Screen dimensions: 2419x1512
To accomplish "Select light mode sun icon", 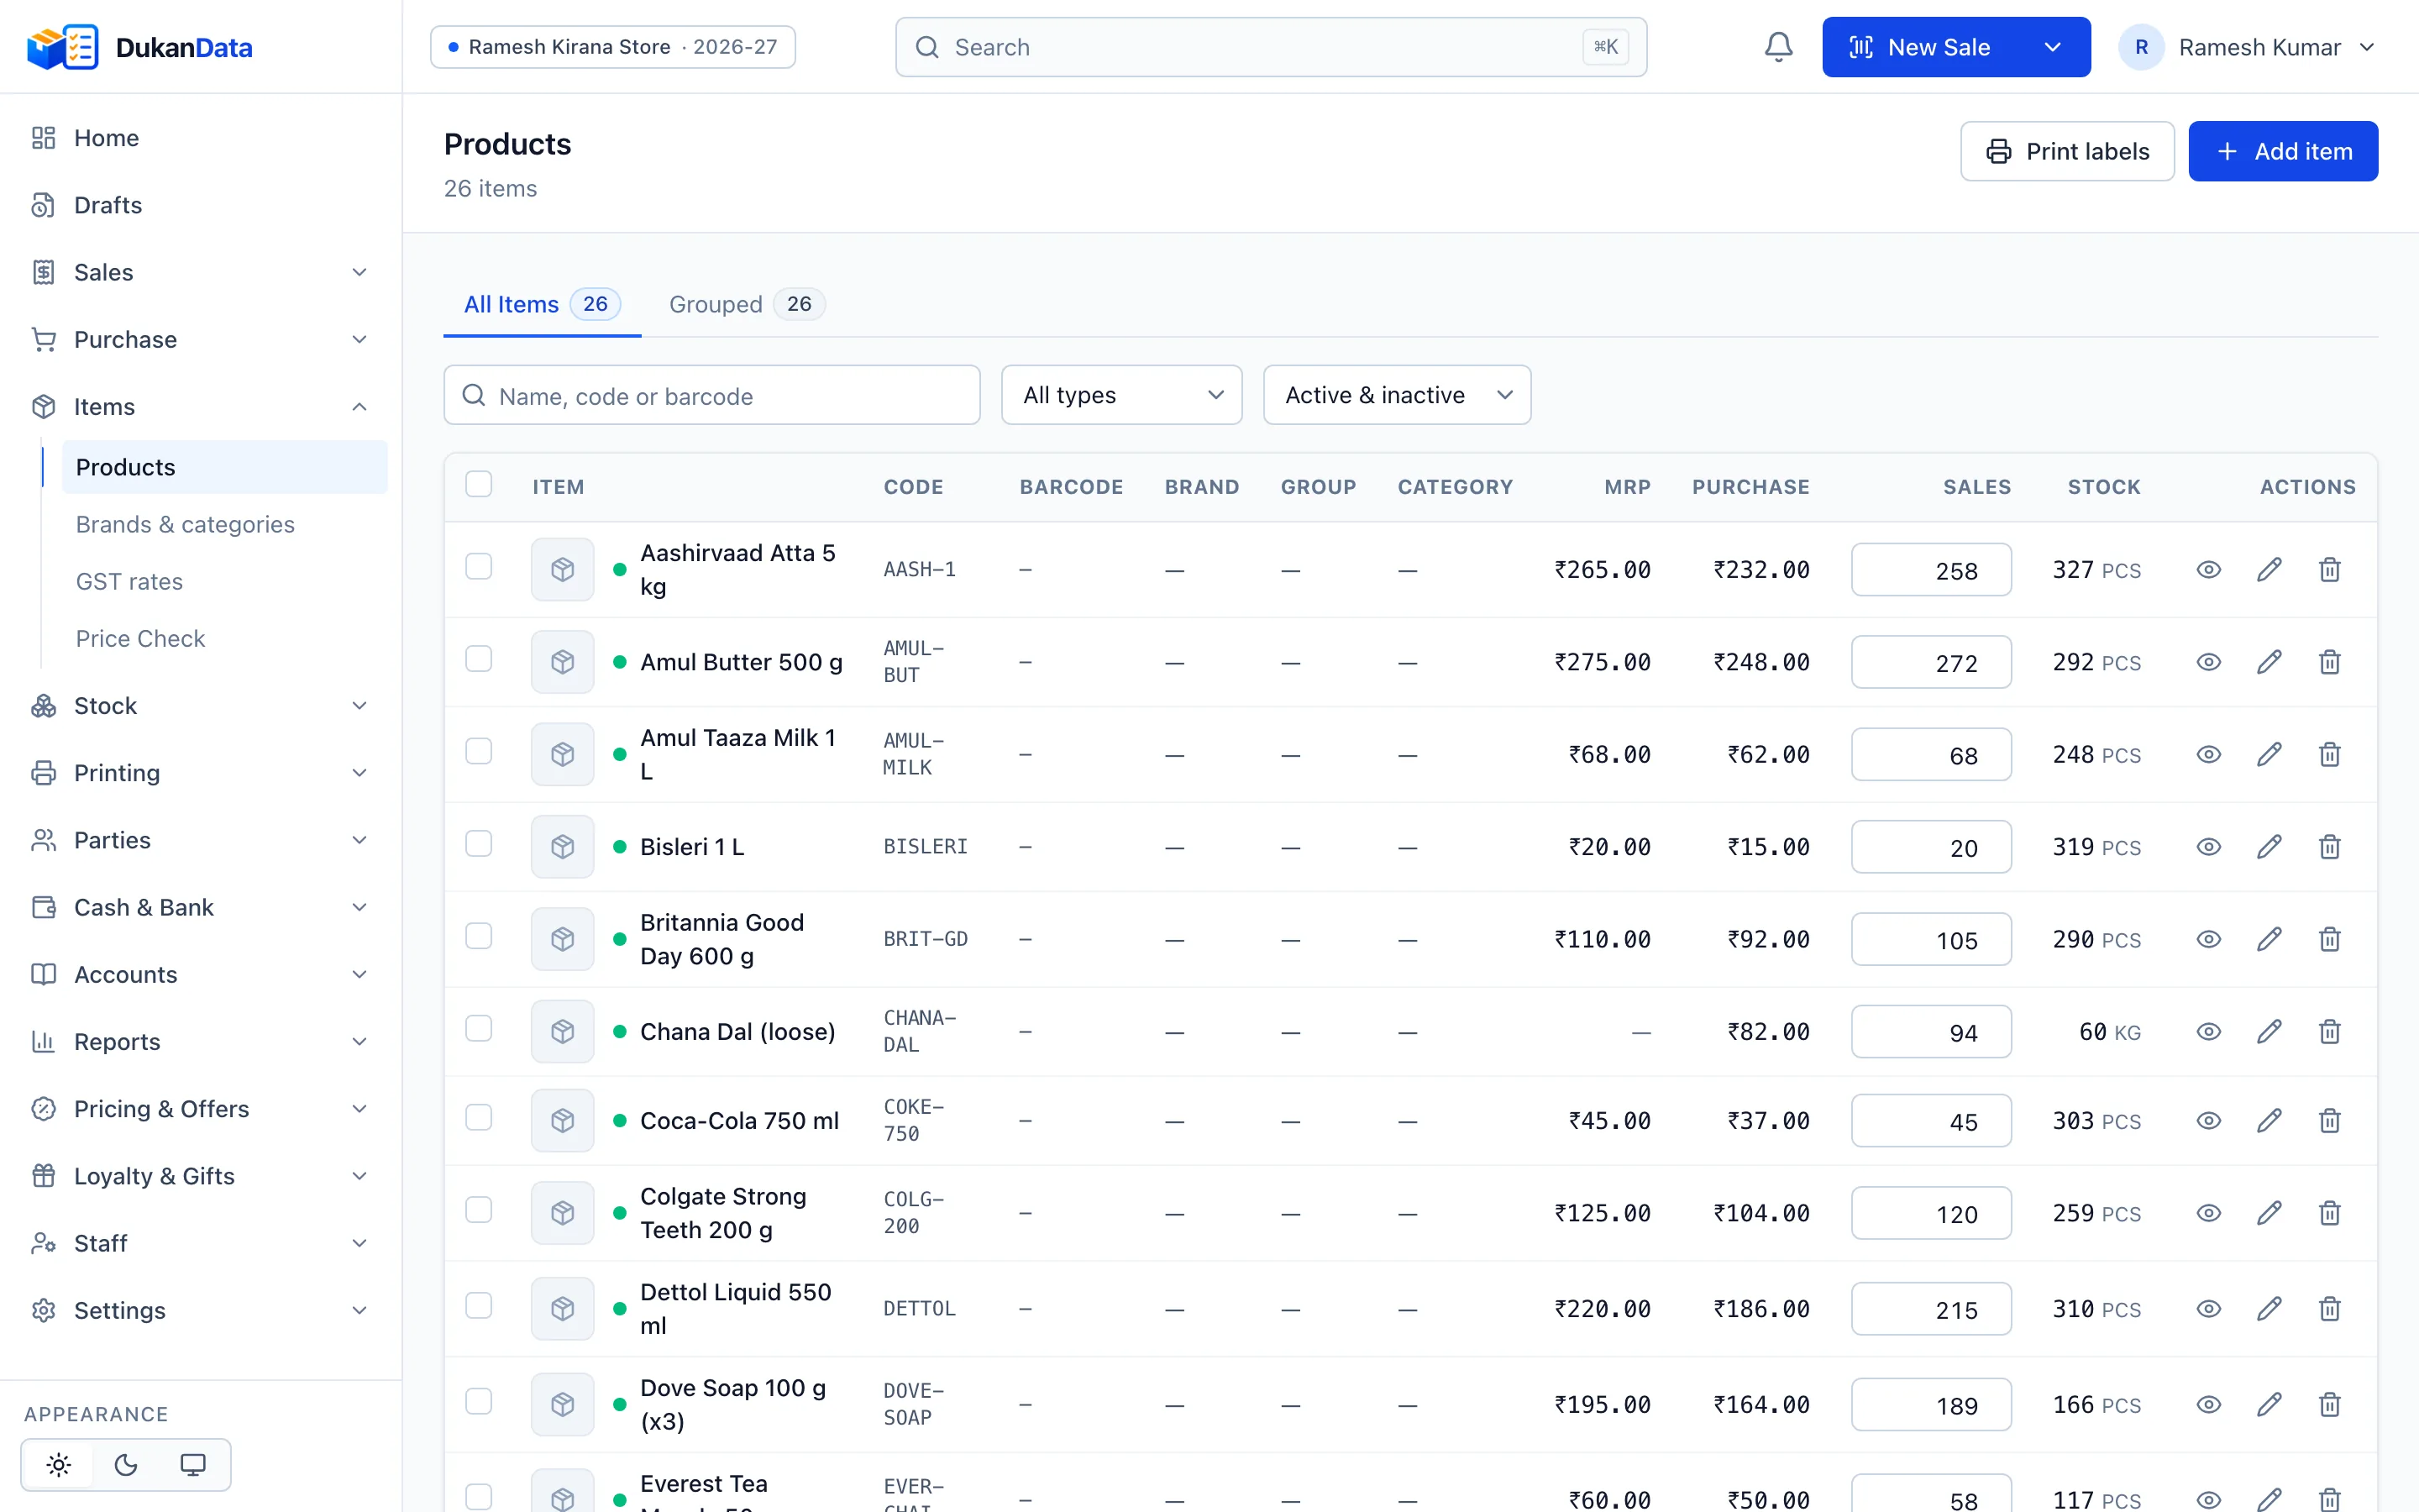I will pos(59,1464).
